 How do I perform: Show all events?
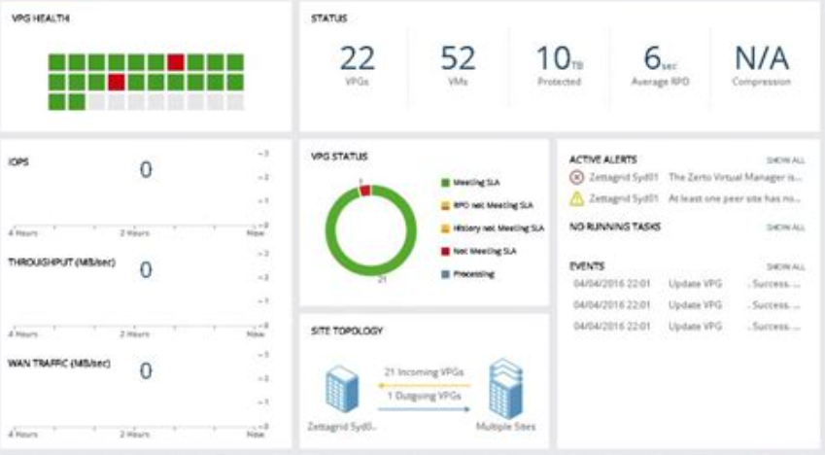785,266
